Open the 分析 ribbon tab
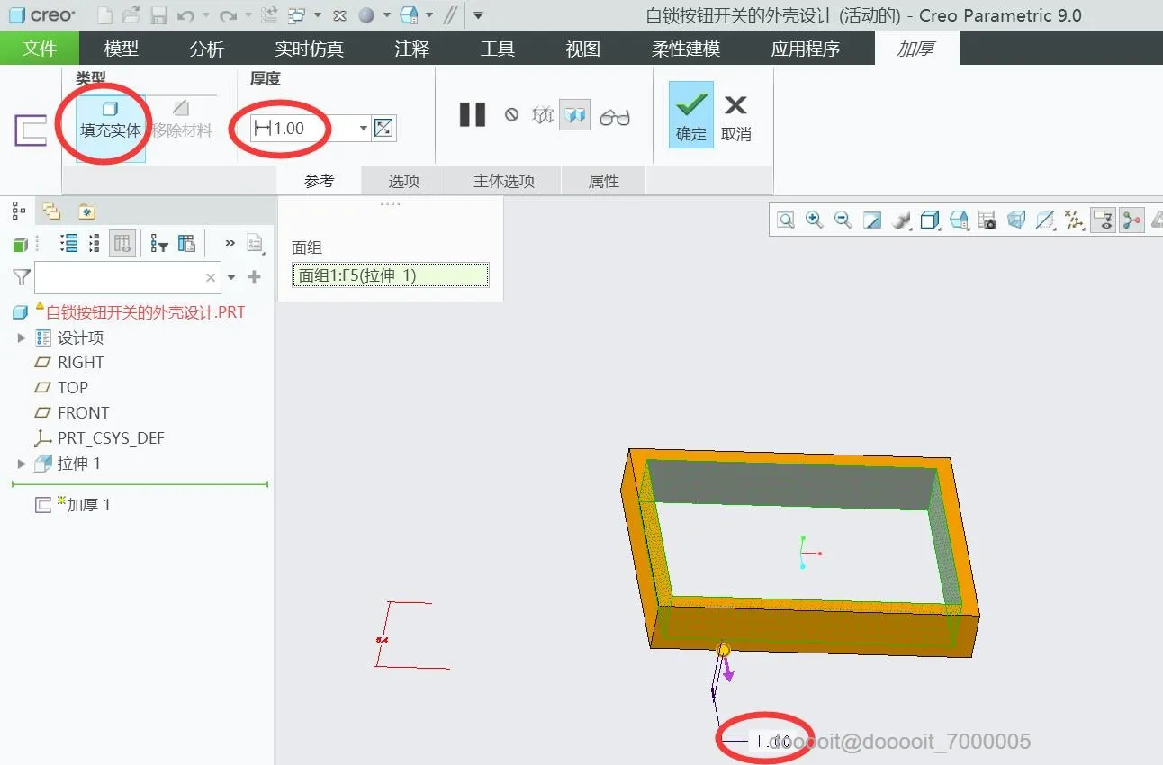The width and height of the screenshot is (1163, 765). [207, 49]
